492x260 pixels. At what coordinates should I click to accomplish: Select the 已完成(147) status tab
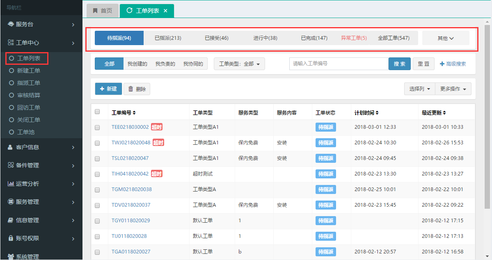click(x=314, y=38)
